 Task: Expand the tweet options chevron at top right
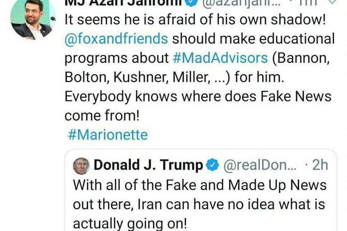tap(333, 2)
